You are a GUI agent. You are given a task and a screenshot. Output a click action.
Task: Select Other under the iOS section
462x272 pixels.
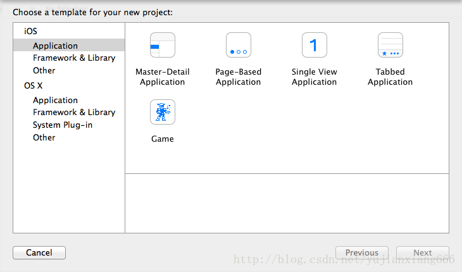tap(44, 71)
